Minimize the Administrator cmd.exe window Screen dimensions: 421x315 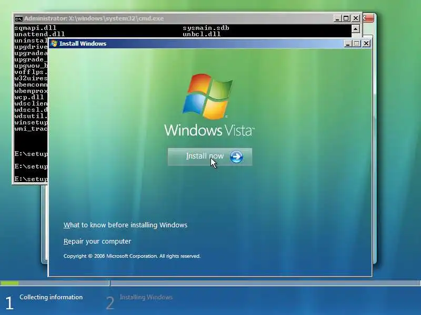point(337,18)
